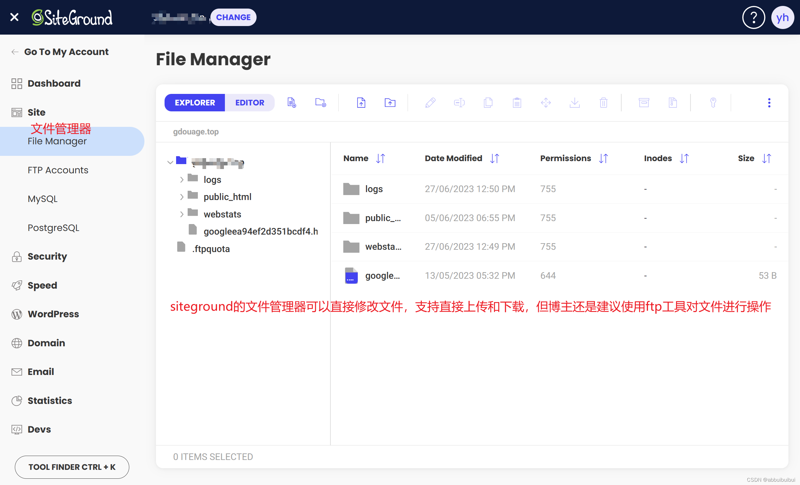Screen dimensions: 800x485
Task: Click the 644 permissions value
Action: [x=548, y=276]
